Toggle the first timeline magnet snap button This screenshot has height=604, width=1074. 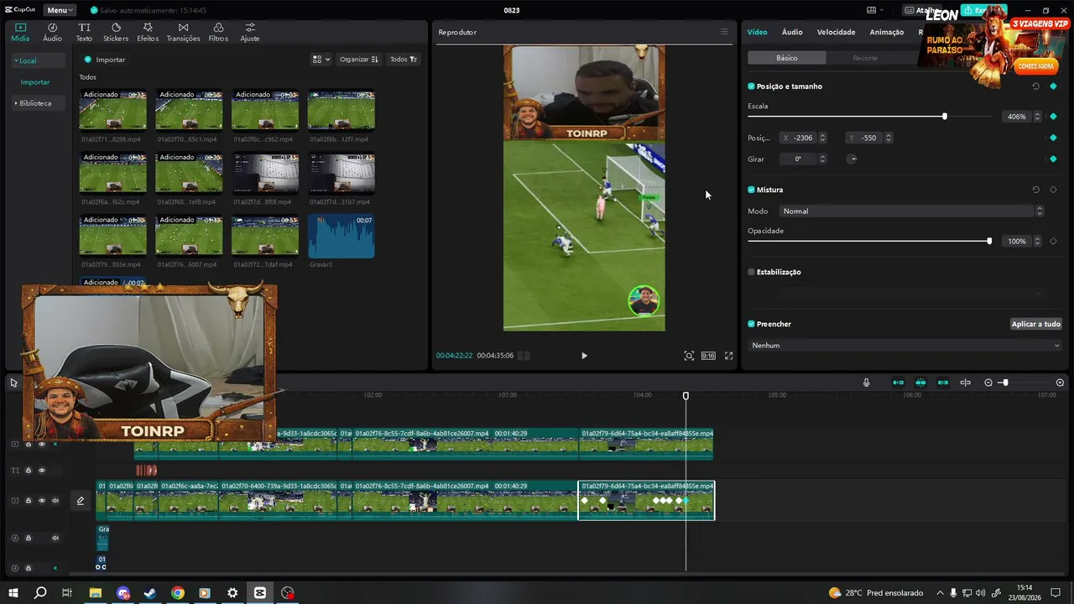click(898, 383)
